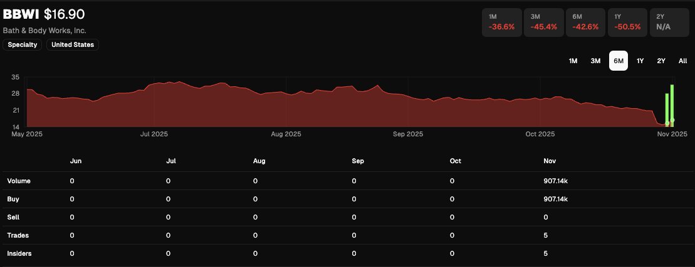The width and height of the screenshot is (695, 267).
Task: Open the 1M -36.6% performance card
Action: click(x=502, y=22)
